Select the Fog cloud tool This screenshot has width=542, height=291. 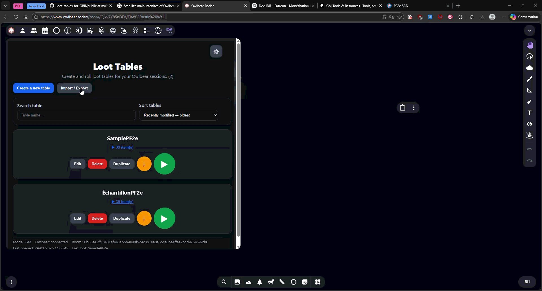[x=530, y=68]
